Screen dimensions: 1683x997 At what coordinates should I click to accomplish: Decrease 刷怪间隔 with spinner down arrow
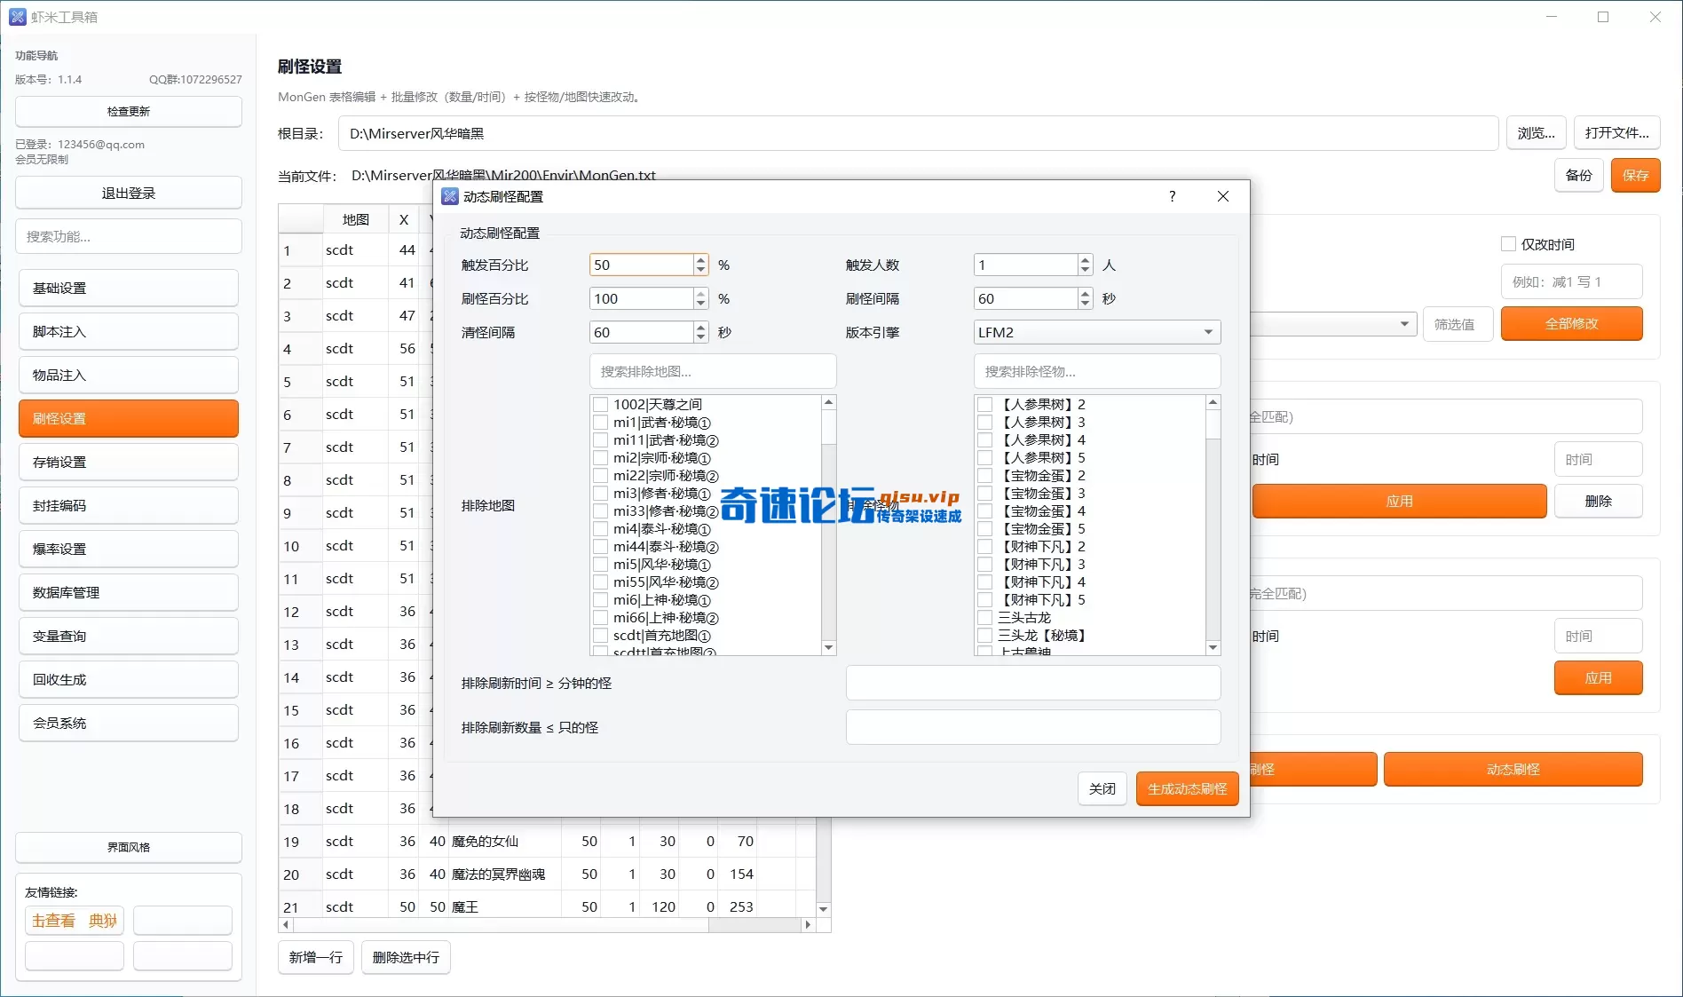[1085, 304]
